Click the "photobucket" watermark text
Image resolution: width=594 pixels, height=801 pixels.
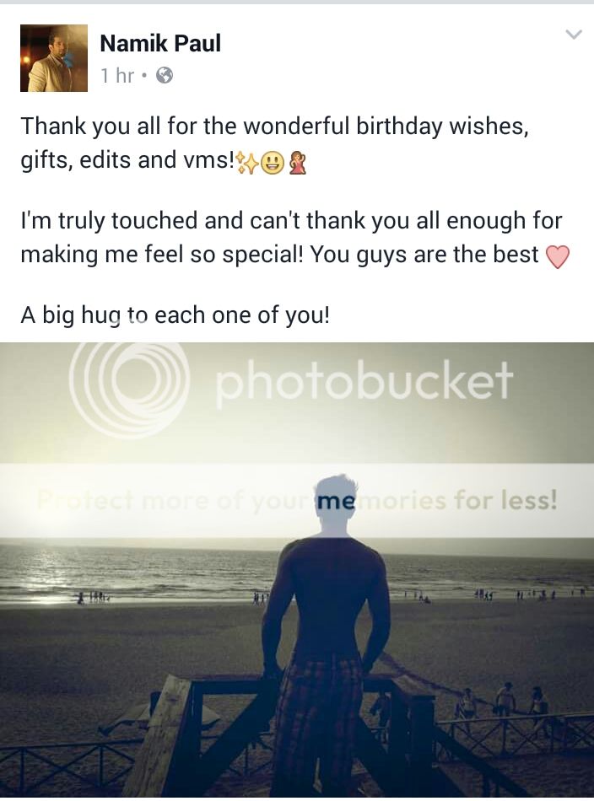tap(364, 380)
